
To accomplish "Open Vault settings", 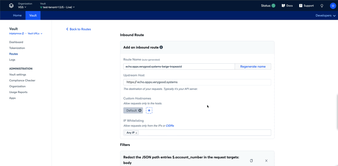I will 18,75.
